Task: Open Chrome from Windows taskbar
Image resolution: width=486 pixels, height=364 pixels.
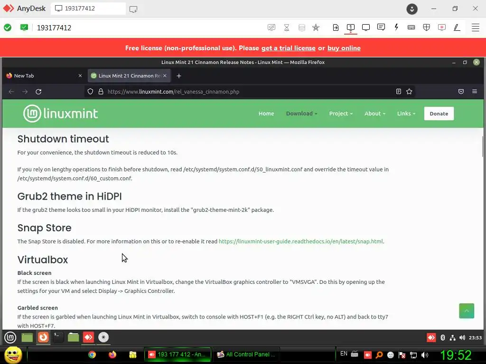Action: click(92, 355)
